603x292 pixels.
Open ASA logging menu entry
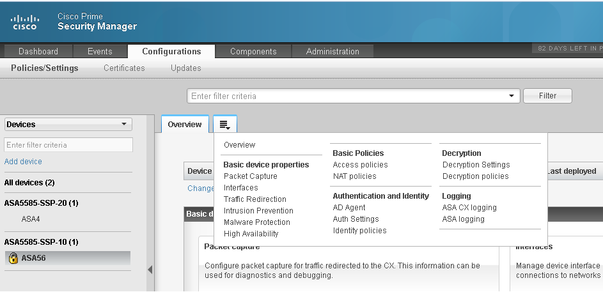click(x=464, y=219)
